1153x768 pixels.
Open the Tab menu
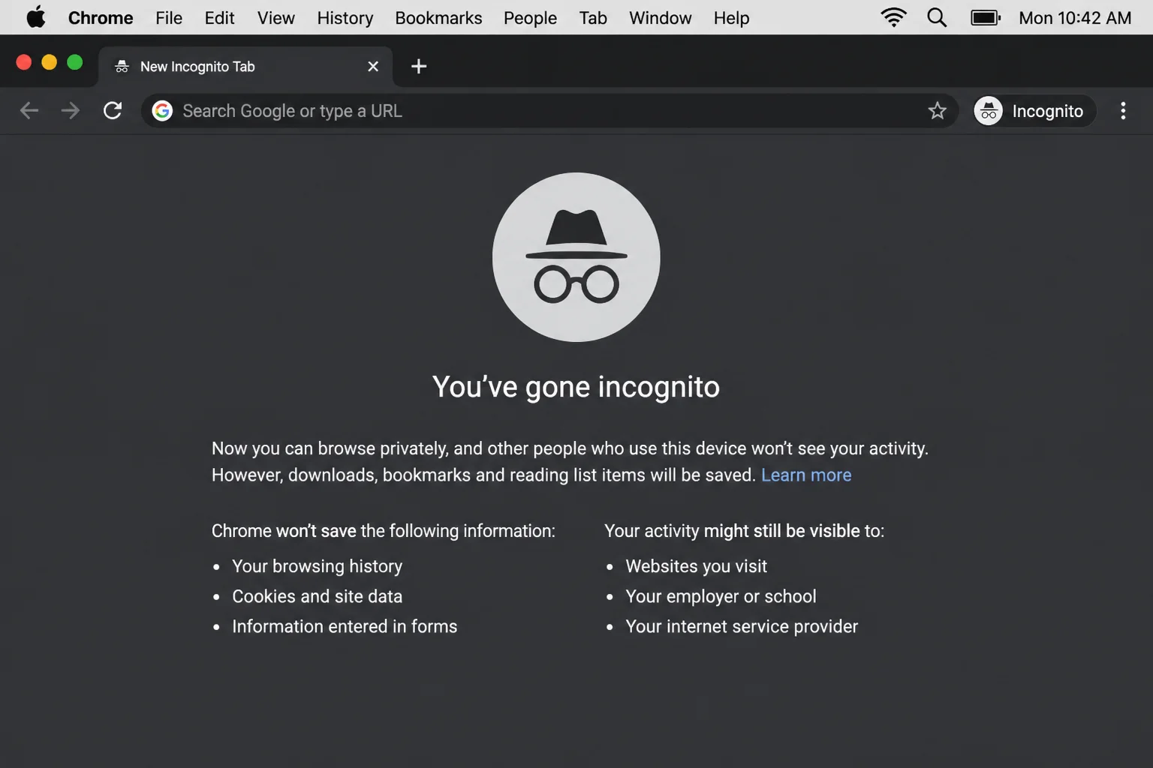(x=592, y=18)
